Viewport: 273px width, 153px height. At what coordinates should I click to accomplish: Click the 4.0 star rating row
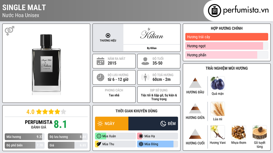pos(46,112)
